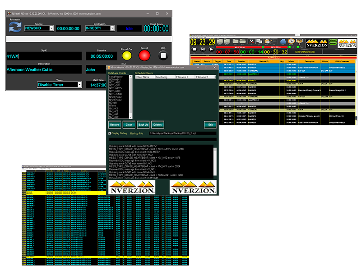The width and height of the screenshot is (361, 270).
Task: Click the yellow 00:39:32 counter display
Action: [x=276, y=52]
